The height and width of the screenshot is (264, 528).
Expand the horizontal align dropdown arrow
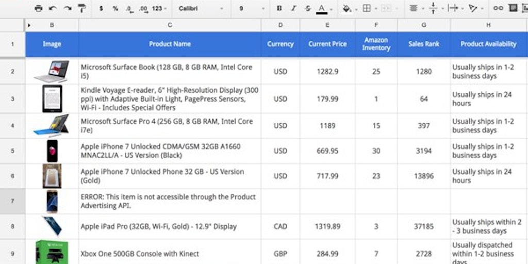[x=423, y=9]
